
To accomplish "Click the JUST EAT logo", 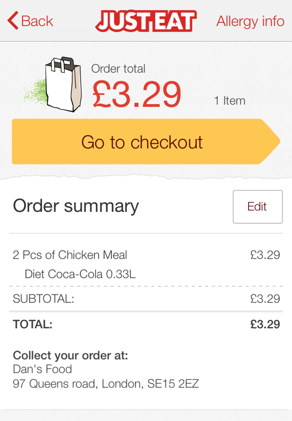I will (146, 21).
